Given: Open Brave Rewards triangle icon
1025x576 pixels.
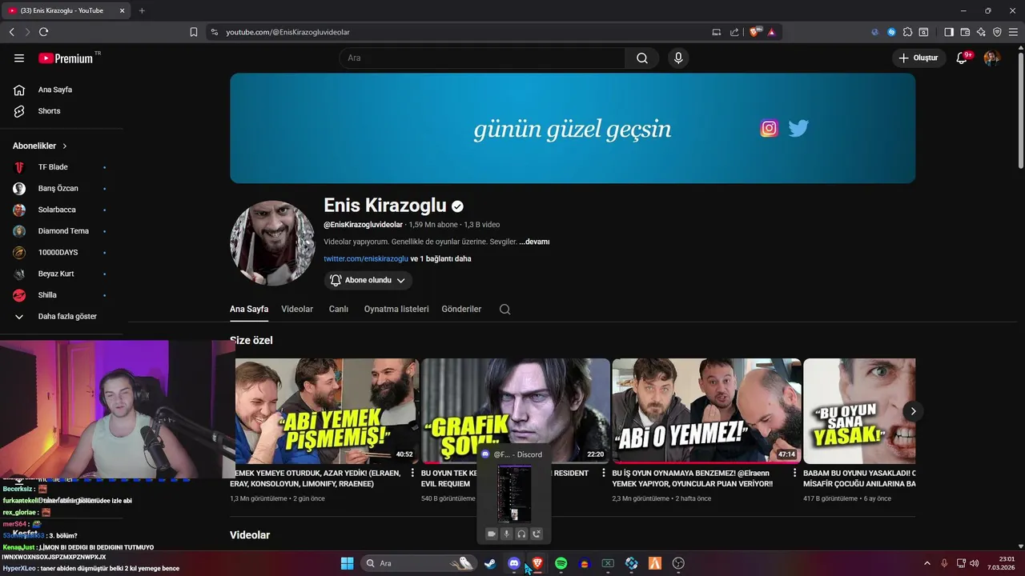Looking at the screenshot, I should pos(771,32).
